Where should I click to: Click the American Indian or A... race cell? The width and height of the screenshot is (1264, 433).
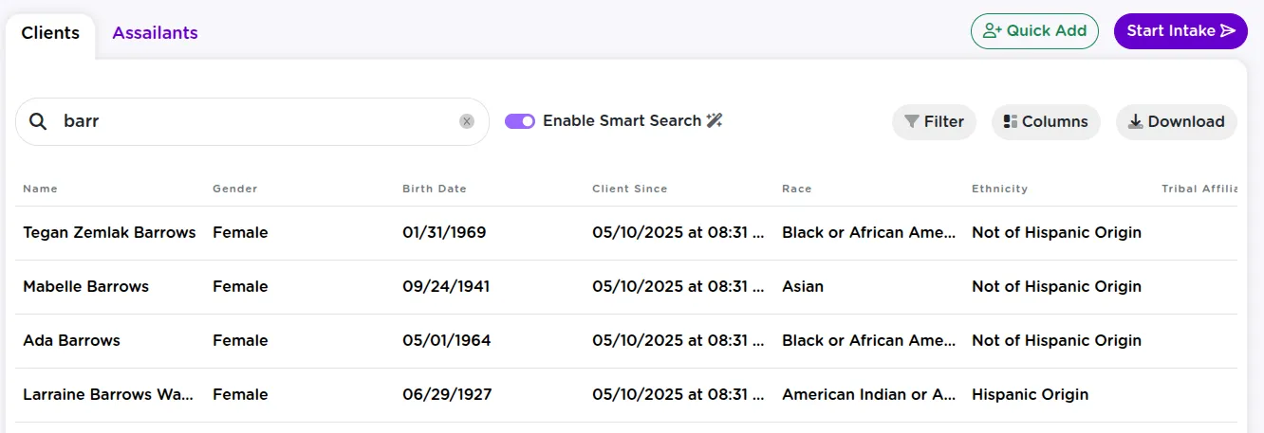[x=868, y=394]
